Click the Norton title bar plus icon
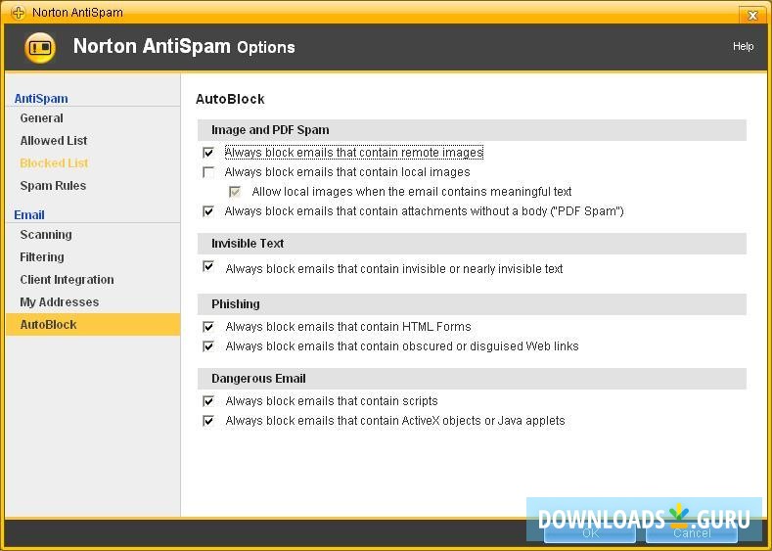The image size is (772, 551). click(x=19, y=13)
